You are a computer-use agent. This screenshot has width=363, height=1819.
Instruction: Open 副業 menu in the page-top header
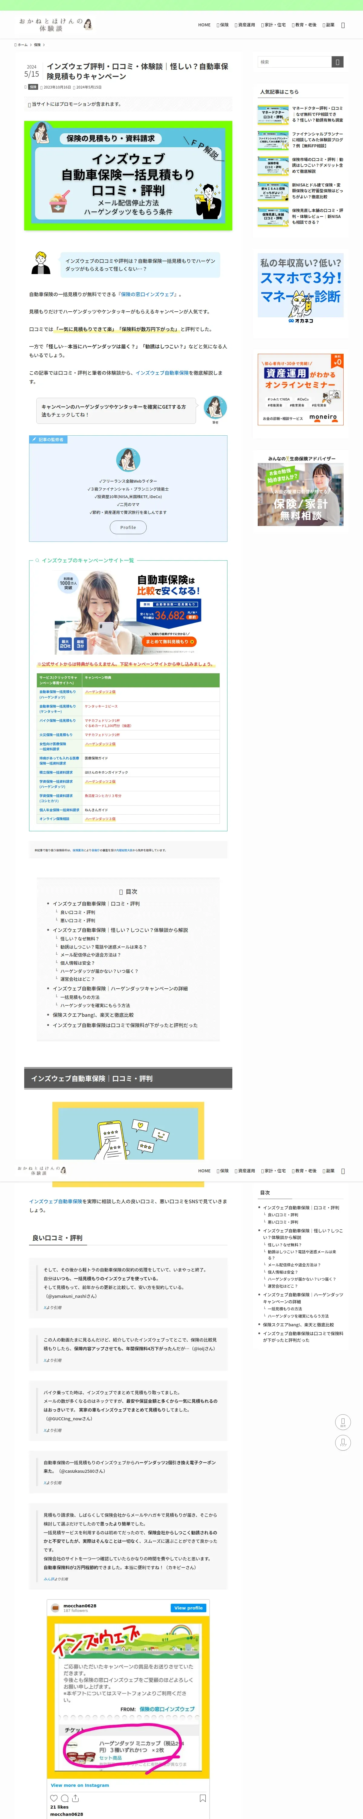click(x=329, y=25)
